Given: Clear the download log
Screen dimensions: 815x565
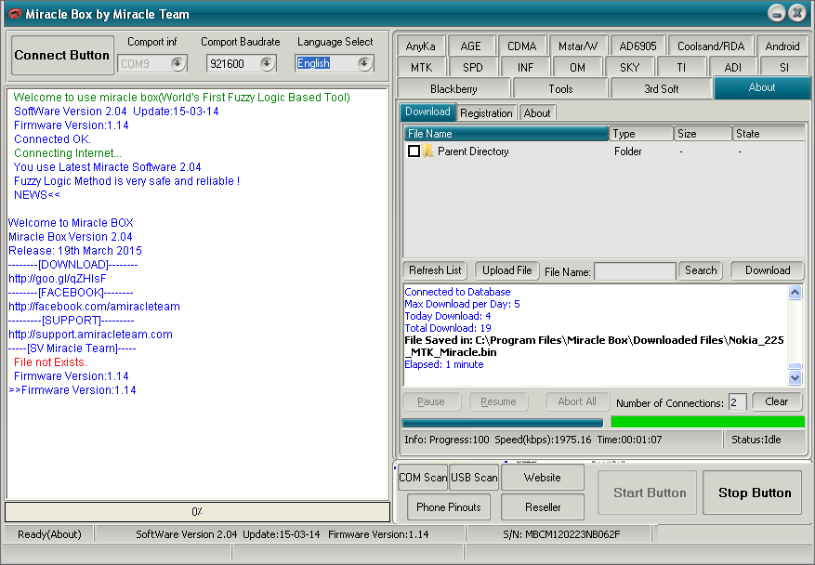Looking at the screenshot, I should pos(777,401).
